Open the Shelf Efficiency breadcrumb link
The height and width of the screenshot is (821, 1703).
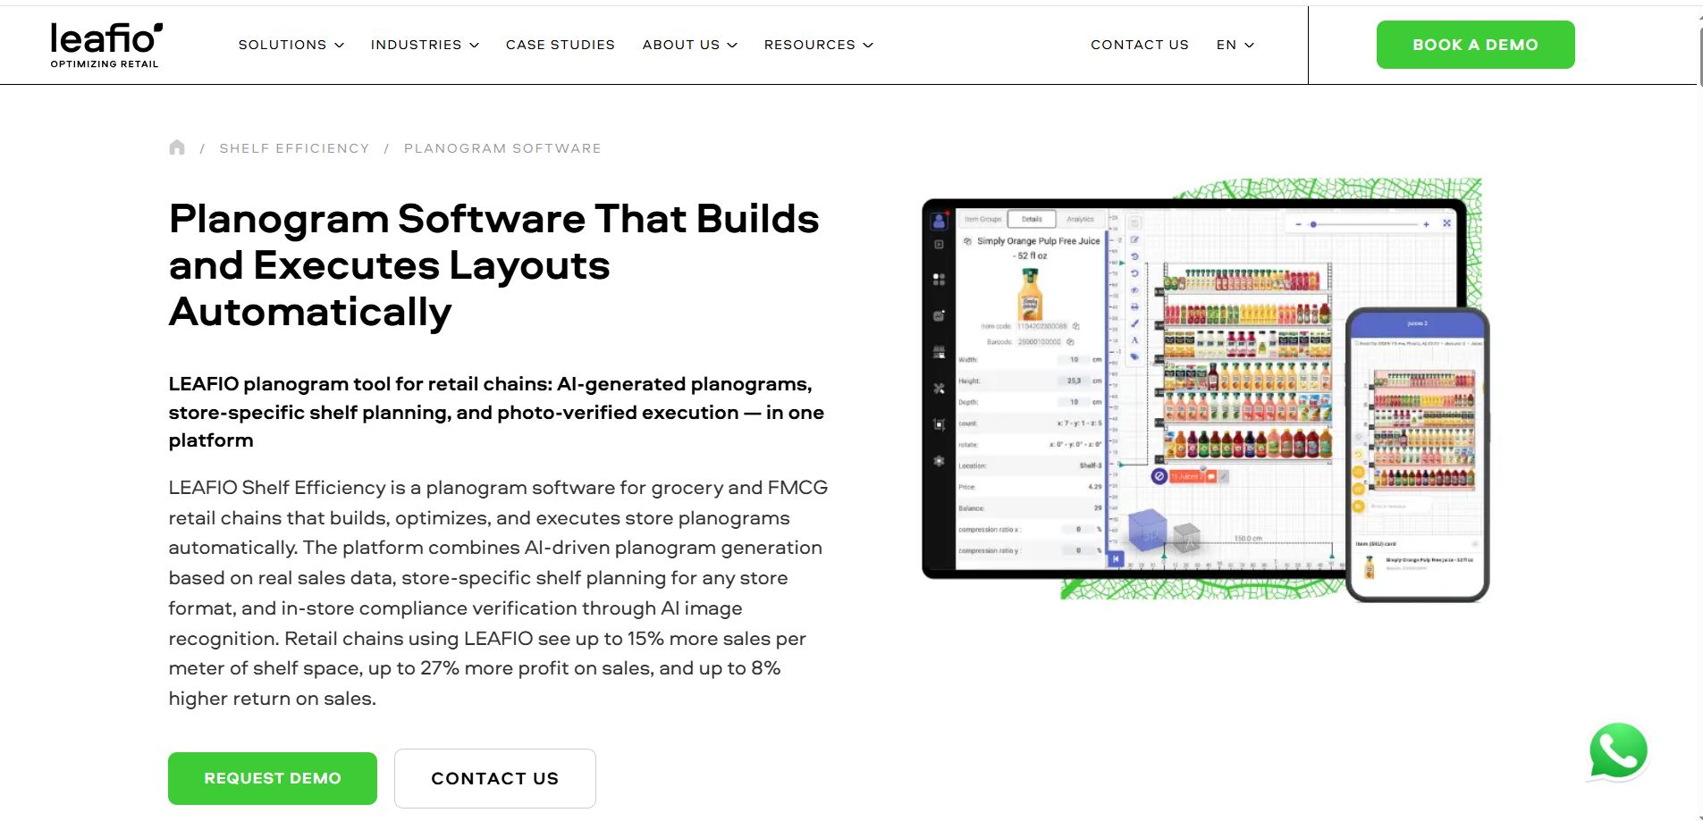click(x=294, y=148)
